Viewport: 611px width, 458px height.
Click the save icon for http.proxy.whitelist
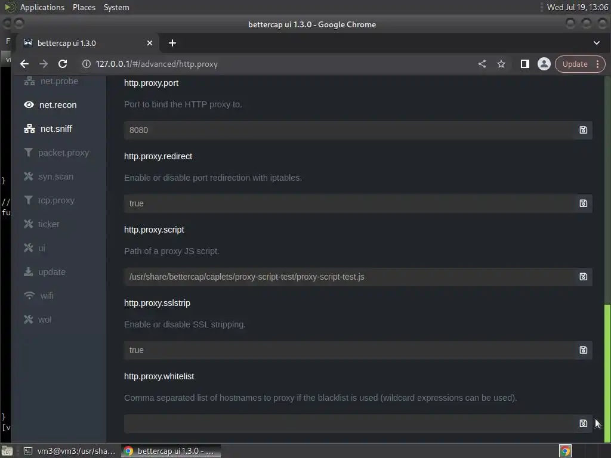point(583,423)
